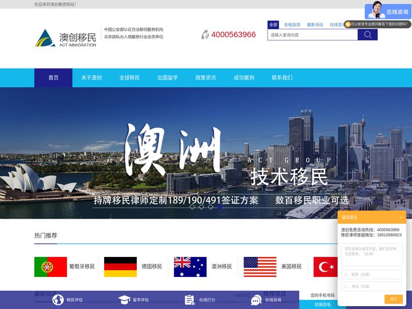Open the 联系我们 menu
Viewport: 412px width, 309px height.
pos(282,78)
